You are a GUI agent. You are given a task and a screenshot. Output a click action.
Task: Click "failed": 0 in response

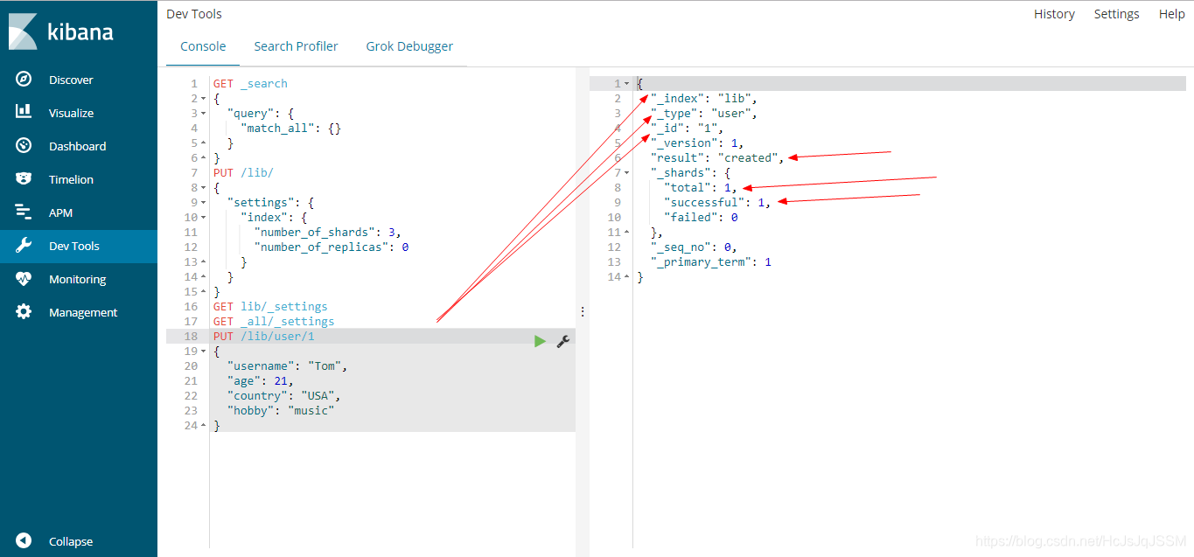[701, 218]
